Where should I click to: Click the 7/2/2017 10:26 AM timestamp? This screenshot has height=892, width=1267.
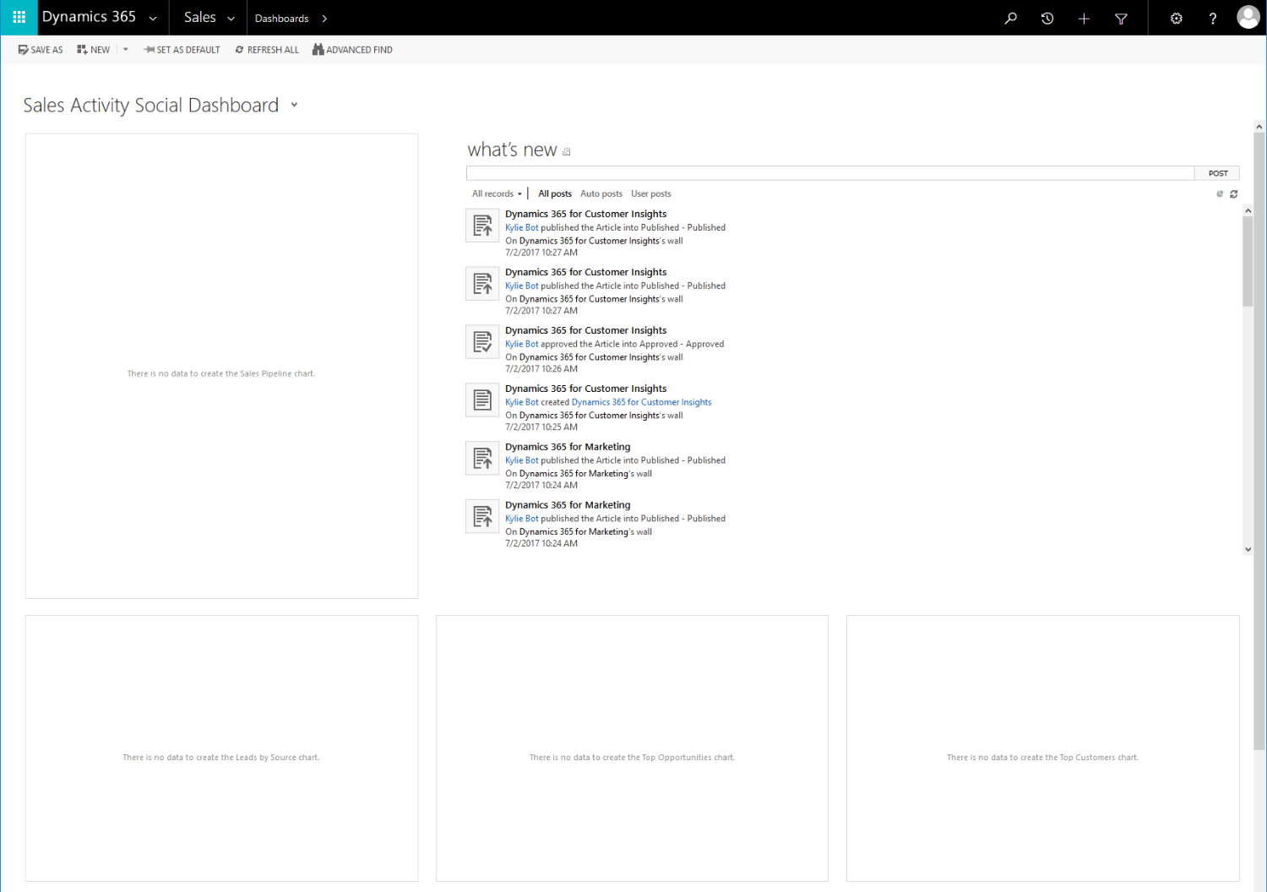click(541, 369)
